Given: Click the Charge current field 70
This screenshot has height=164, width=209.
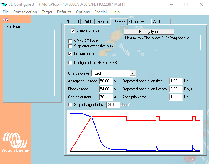Looking at the screenshot, I should coord(106,97).
